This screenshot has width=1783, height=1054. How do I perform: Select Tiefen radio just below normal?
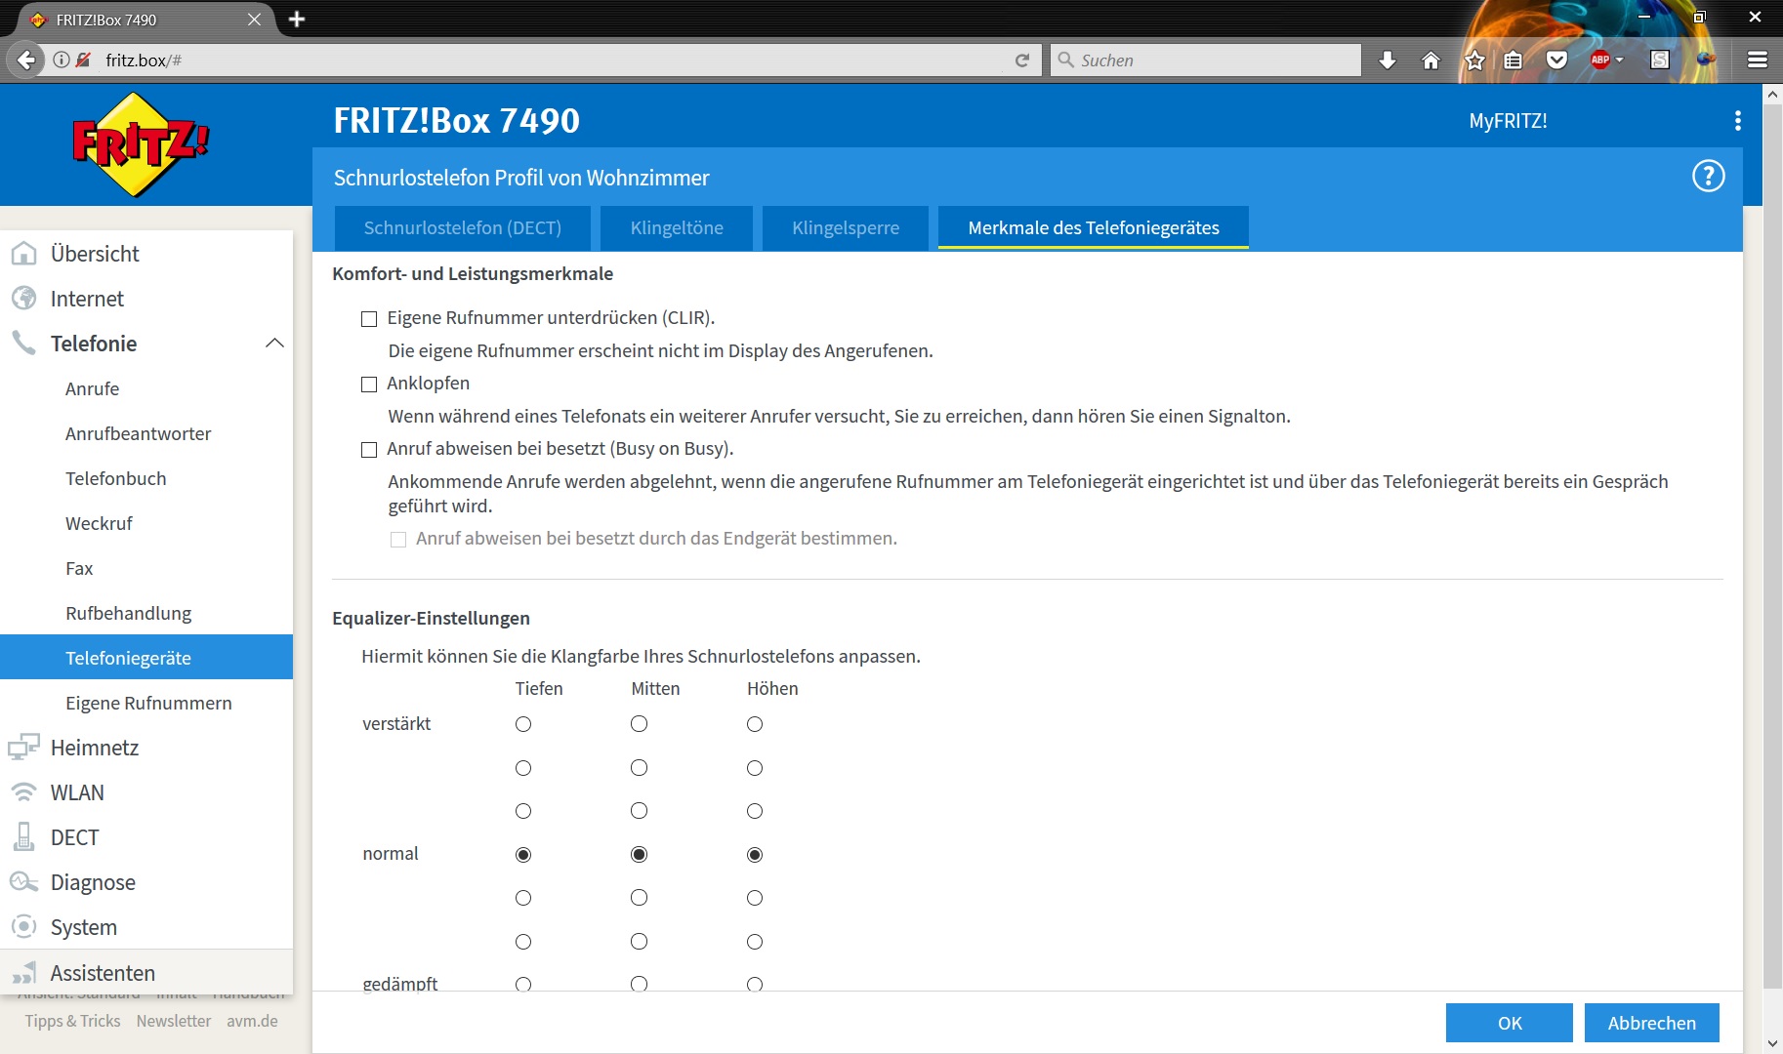tap(523, 898)
